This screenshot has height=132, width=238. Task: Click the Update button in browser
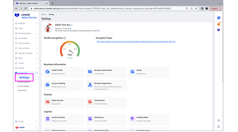[x=216, y=9]
